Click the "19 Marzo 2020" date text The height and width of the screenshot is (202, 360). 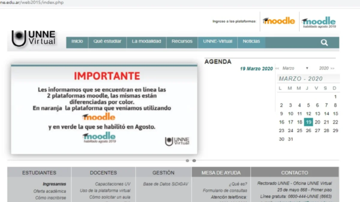[x=256, y=69]
